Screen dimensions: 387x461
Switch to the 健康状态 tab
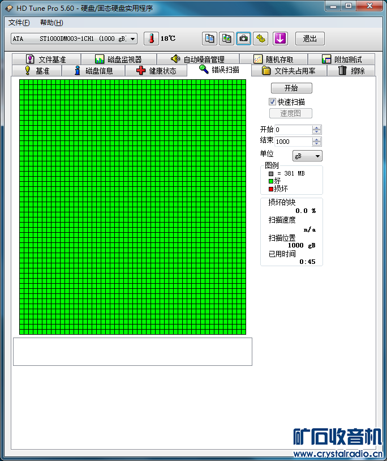(x=156, y=71)
